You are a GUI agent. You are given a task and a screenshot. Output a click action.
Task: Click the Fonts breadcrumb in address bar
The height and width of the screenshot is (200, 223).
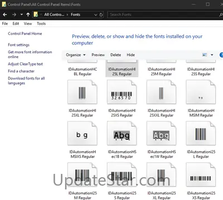tap(75, 14)
